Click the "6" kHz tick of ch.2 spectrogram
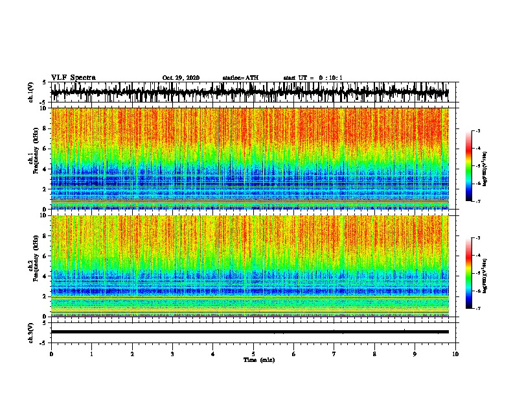 [45, 256]
